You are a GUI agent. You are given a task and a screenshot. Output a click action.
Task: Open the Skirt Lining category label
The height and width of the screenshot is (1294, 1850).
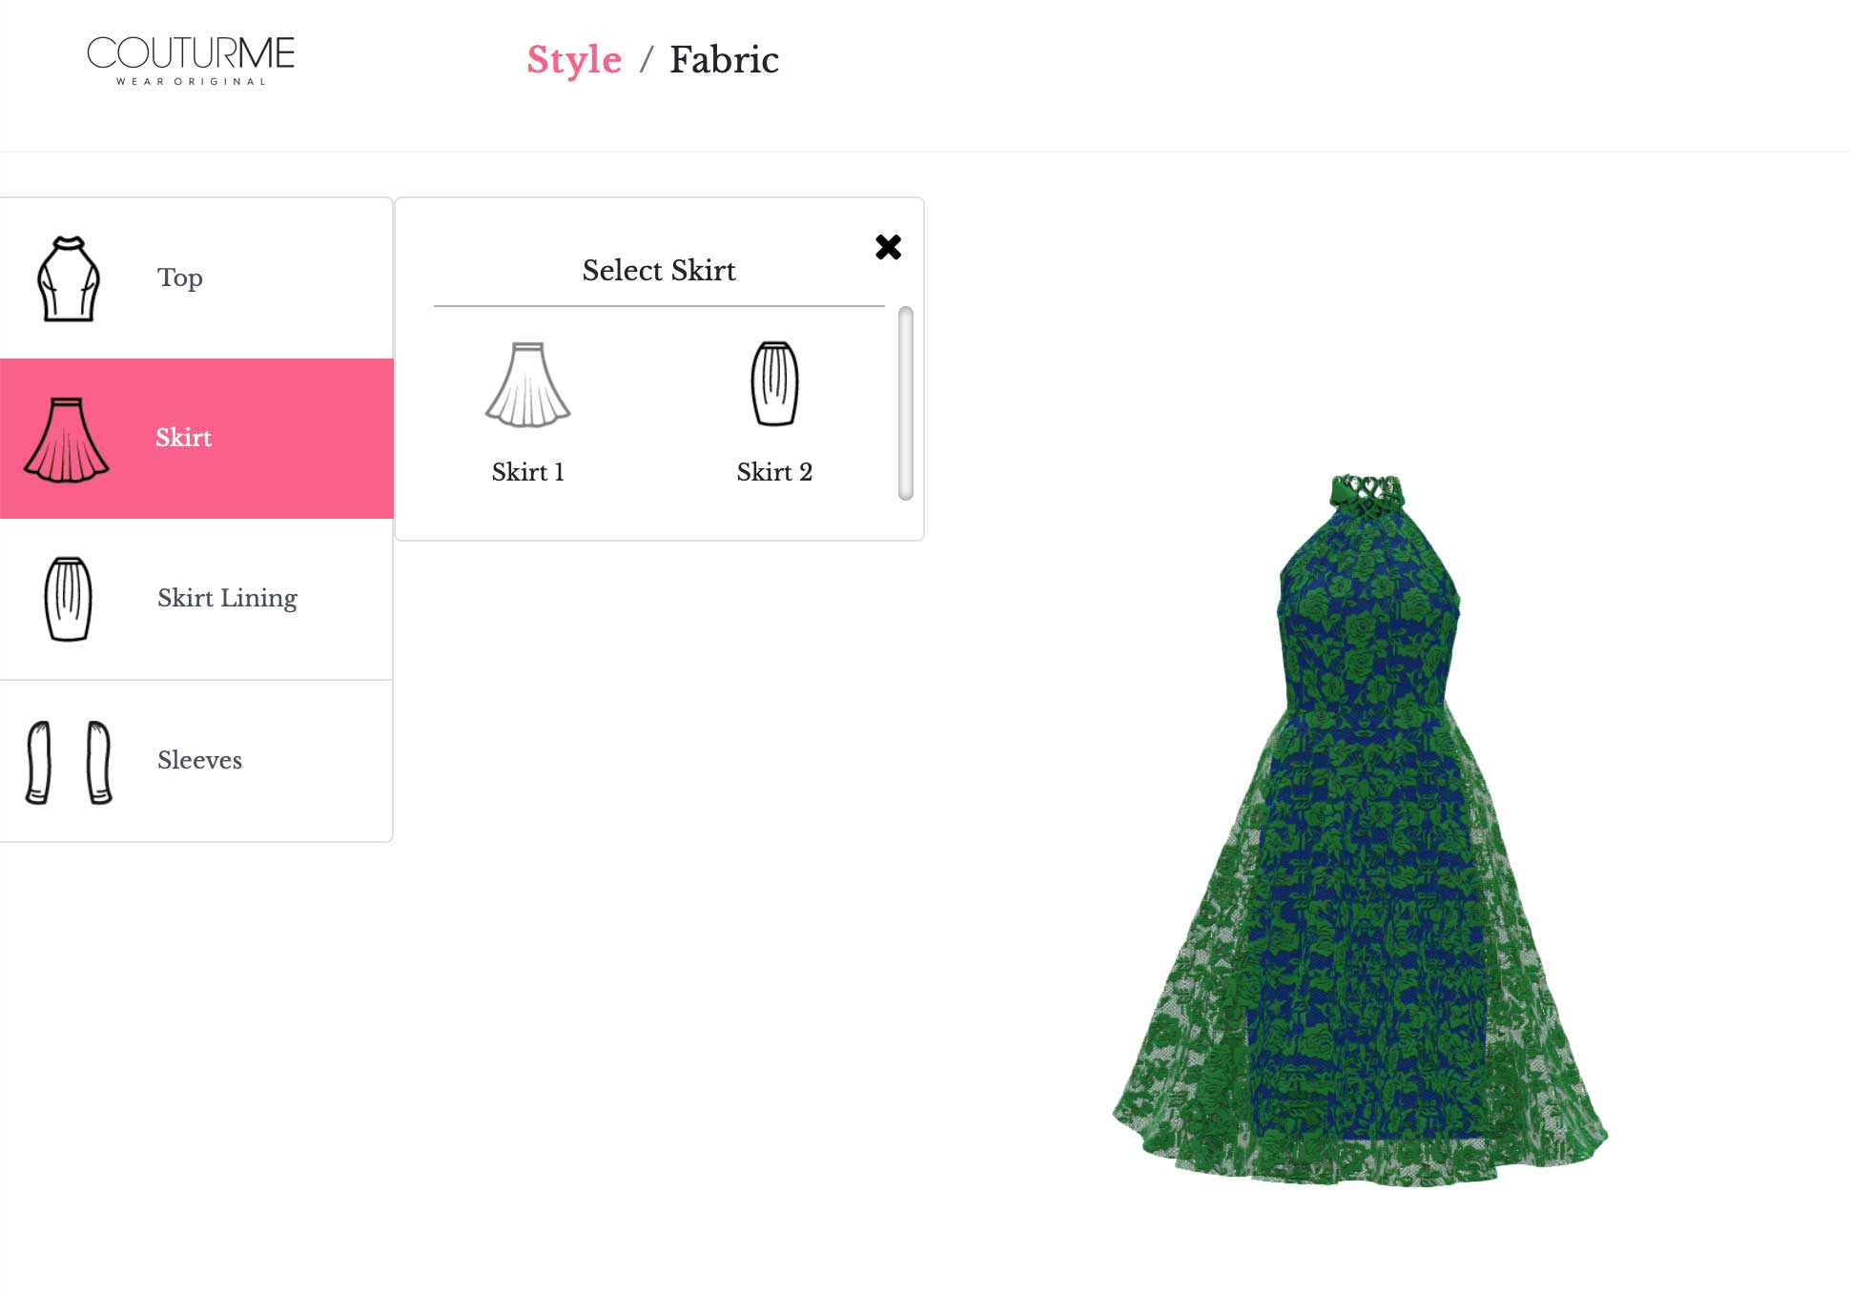point(227,598)
